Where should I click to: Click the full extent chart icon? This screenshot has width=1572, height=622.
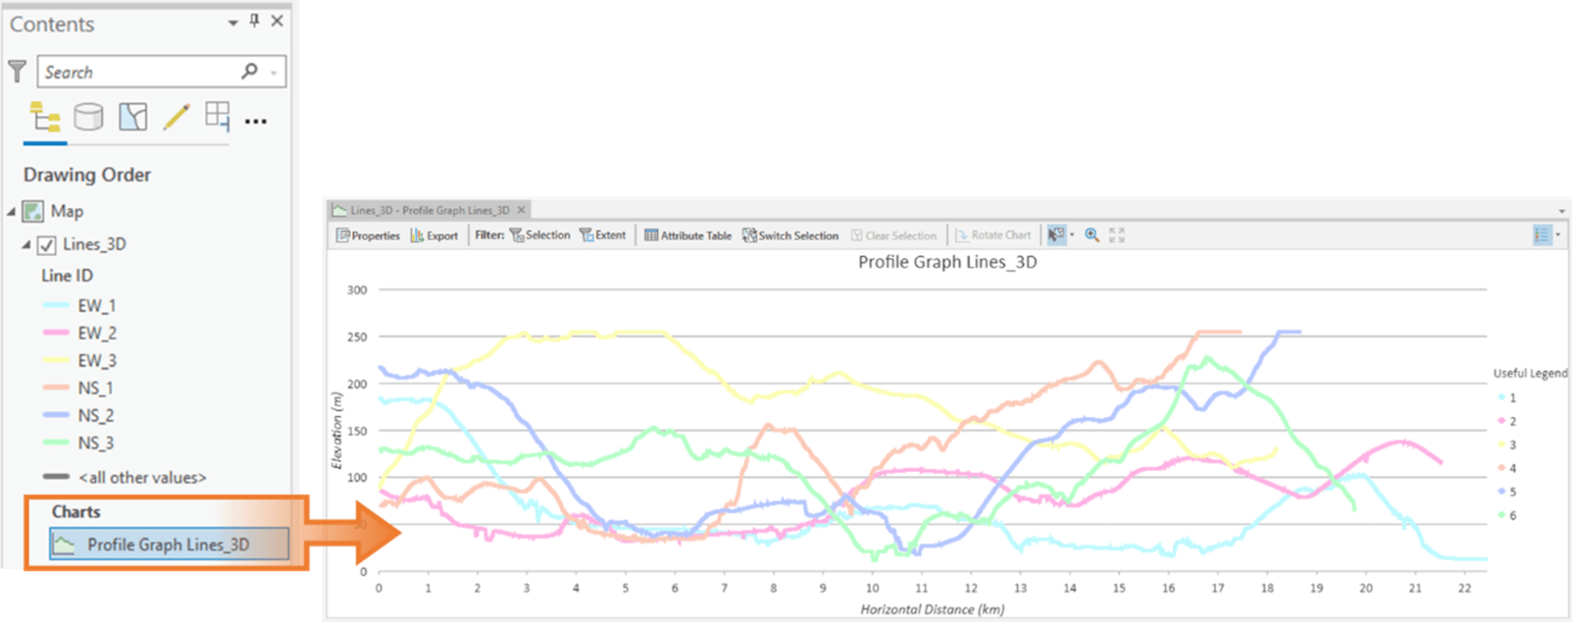pos(1117,235)
